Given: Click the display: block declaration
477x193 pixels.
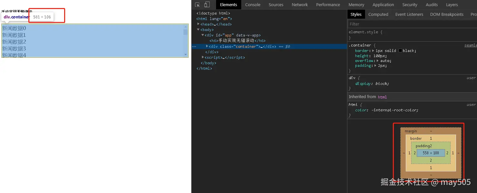Looking at the screenshot, I should click(372, 83).
